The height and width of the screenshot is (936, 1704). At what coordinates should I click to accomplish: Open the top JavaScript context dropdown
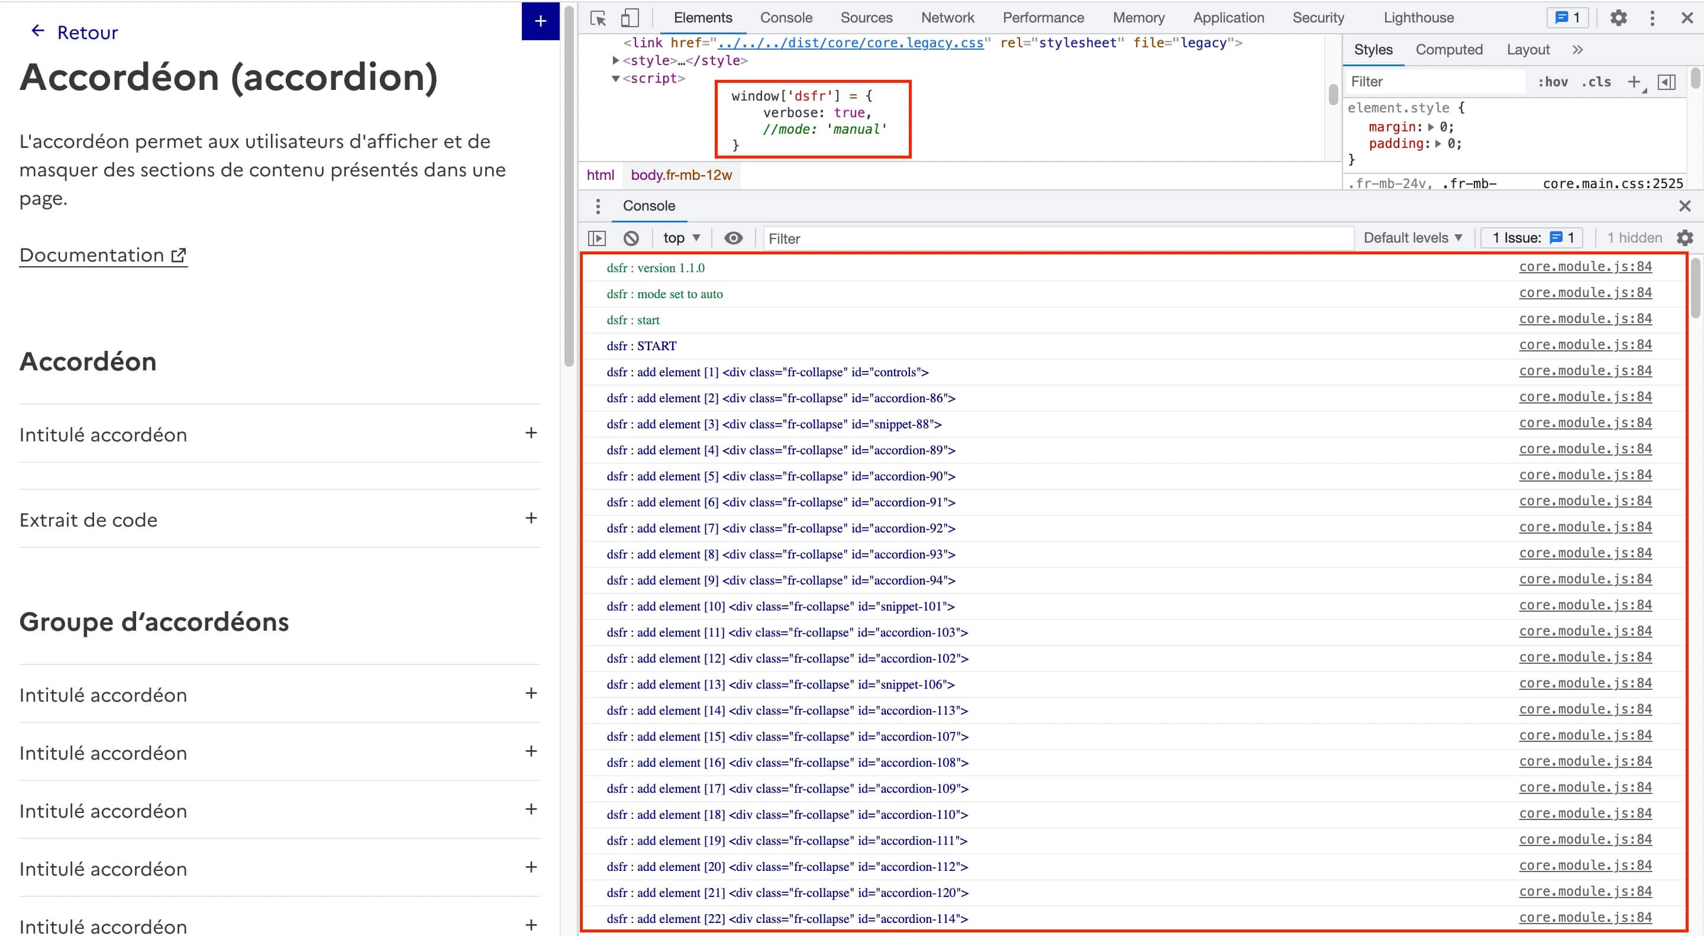point(682,238)
